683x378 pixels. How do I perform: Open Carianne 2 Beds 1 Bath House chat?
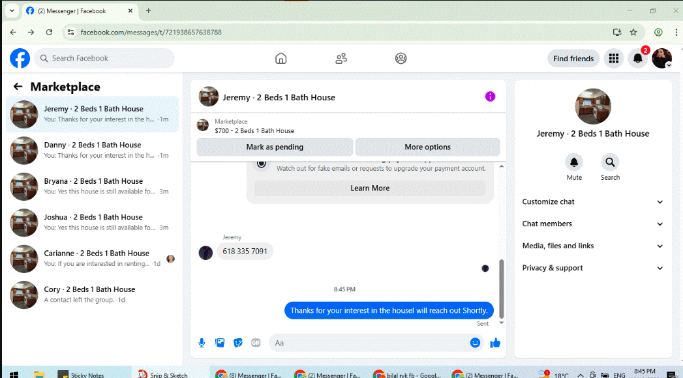tap(93, 259)
